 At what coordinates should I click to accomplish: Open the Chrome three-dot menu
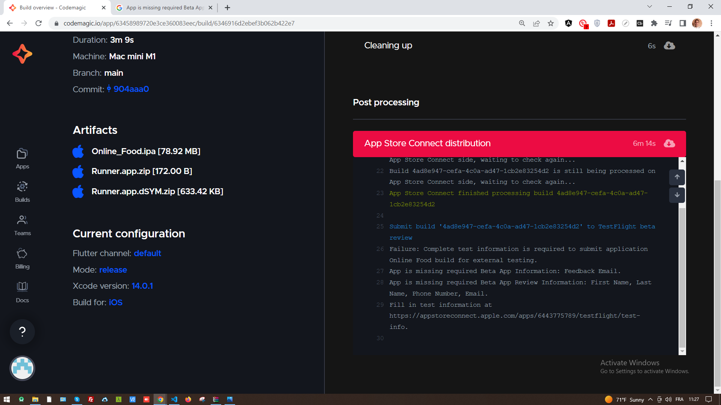pos(711,23)
